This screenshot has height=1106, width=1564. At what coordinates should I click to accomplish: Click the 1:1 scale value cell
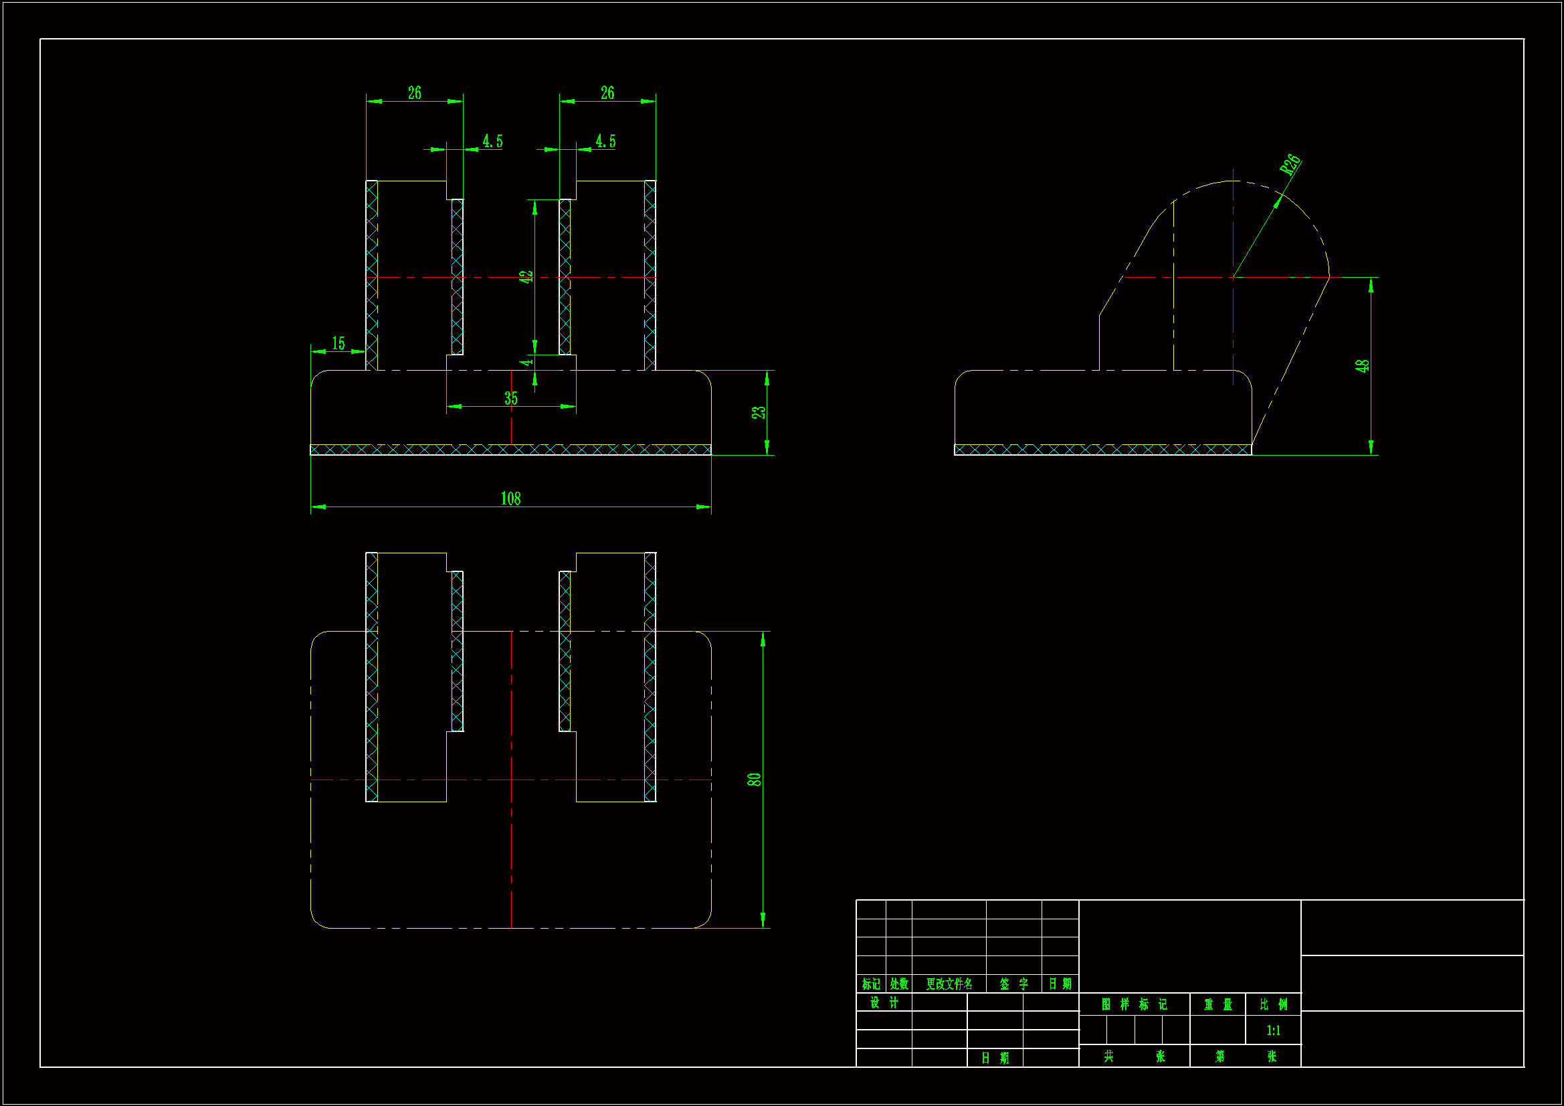tap(1273, 1030)
